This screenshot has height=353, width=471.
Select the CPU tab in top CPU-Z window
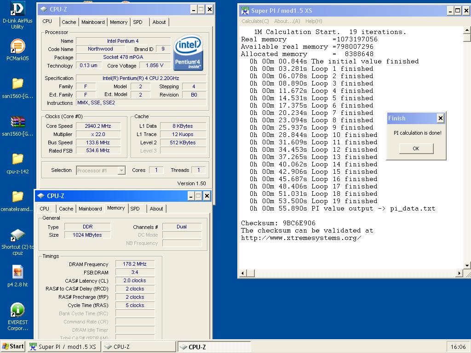coord(47,21)
